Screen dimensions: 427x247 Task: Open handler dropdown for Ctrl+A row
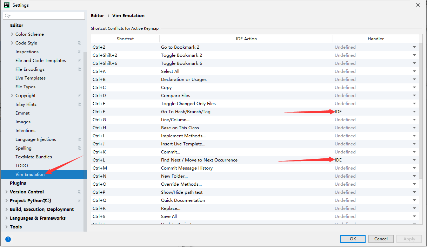[414, 71]
